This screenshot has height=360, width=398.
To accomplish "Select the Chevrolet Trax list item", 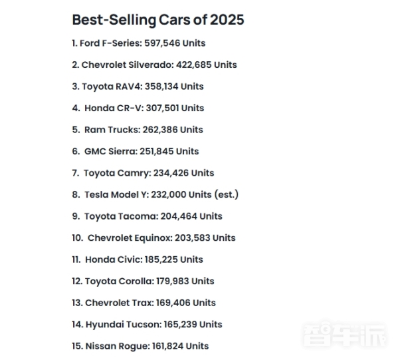I will [144, 303].
